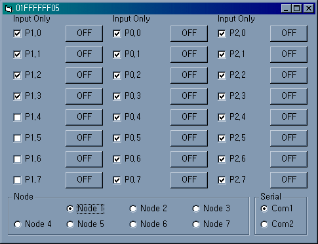
Task: Select the Node 2 radio button
Action: (x=133, y=209)
